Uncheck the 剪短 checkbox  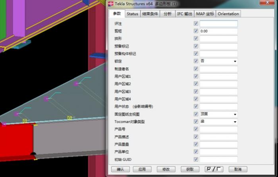196,31
